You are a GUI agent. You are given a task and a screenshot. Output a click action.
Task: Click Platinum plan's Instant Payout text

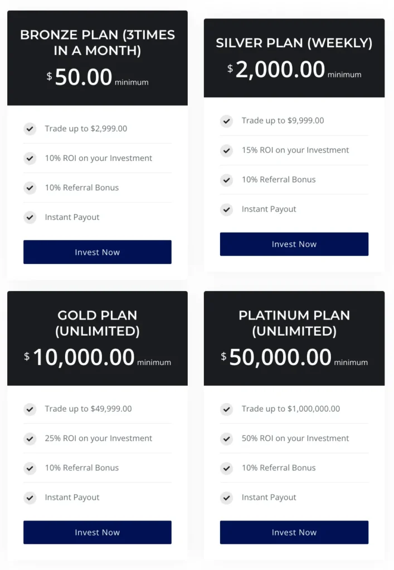[269, 498]
